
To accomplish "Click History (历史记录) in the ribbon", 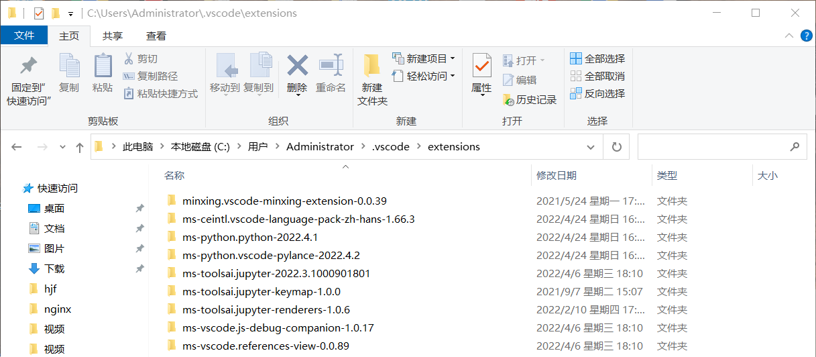I will pos(530,99).
